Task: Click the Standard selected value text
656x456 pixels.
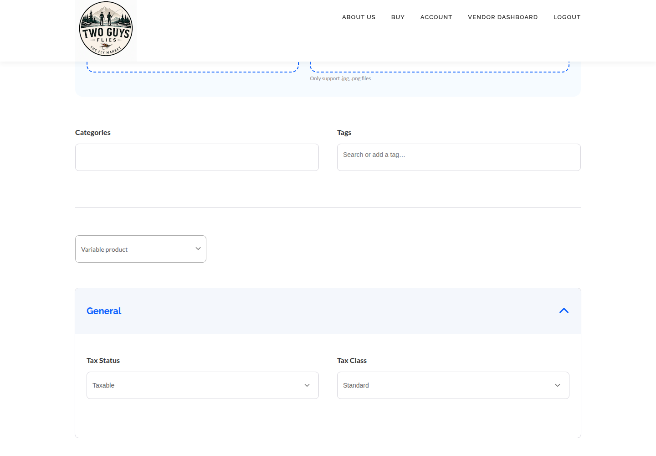Action: 356,385
